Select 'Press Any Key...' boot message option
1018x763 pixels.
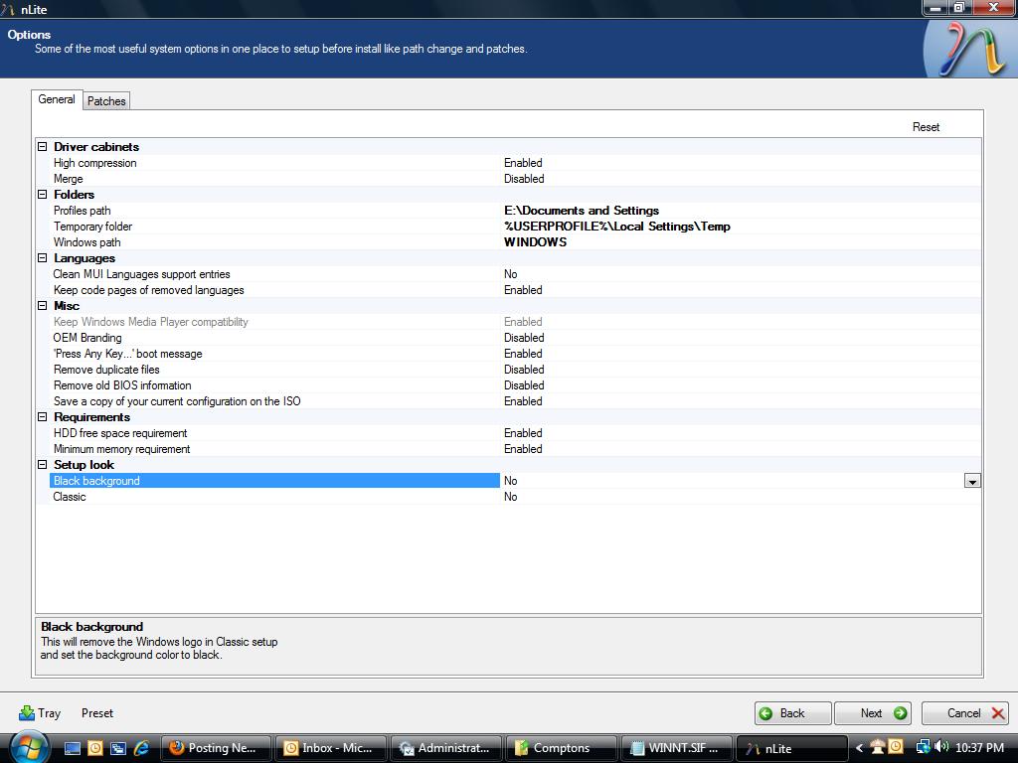[x=516, y=354]
